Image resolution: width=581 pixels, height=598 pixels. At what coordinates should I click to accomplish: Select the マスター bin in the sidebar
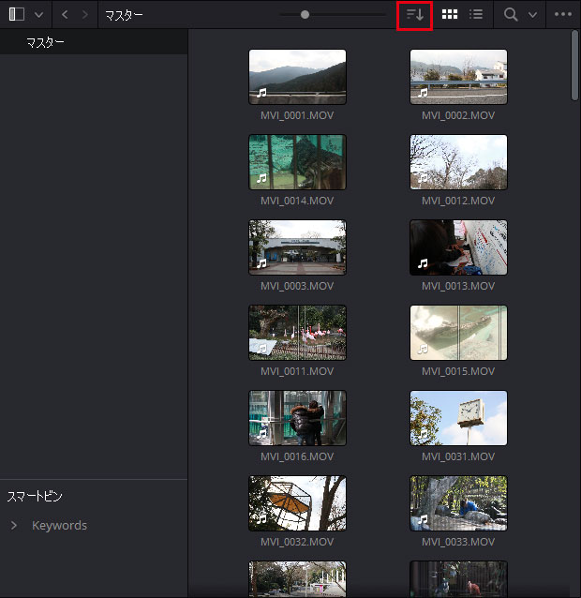[x=46, y=43]
